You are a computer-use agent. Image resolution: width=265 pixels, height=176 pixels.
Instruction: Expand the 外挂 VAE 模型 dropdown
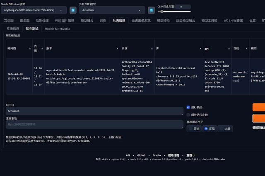point(111,10)
